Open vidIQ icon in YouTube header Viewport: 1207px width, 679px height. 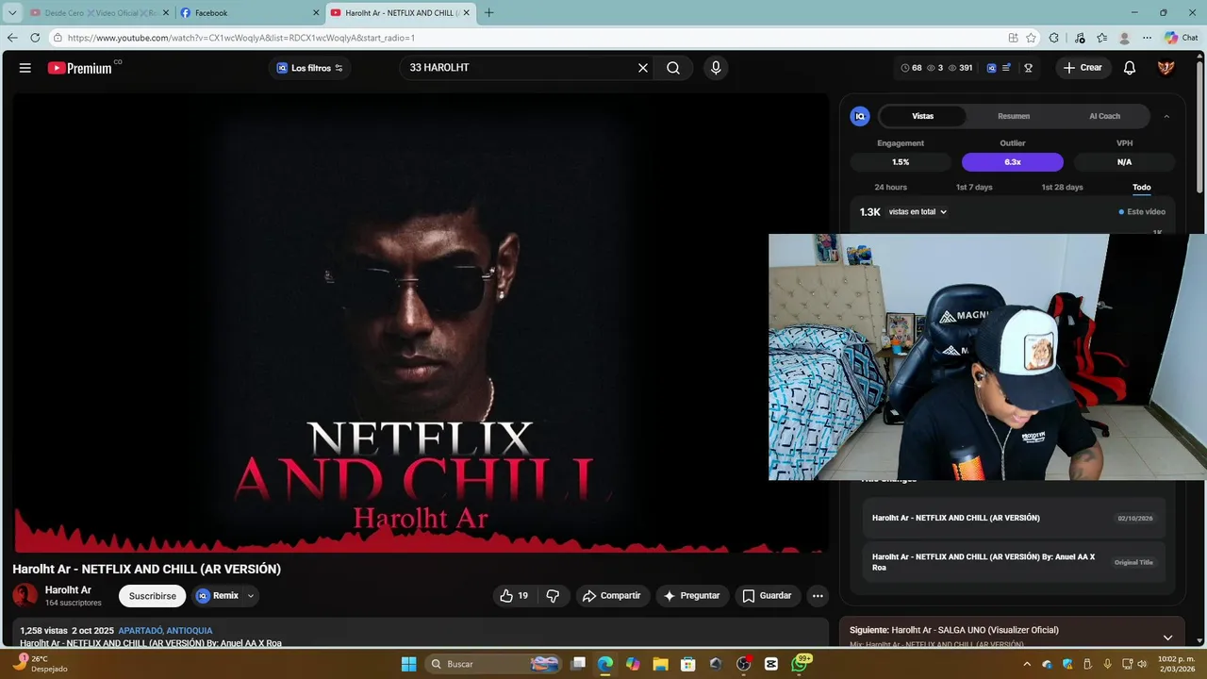(x=991, y=68)
